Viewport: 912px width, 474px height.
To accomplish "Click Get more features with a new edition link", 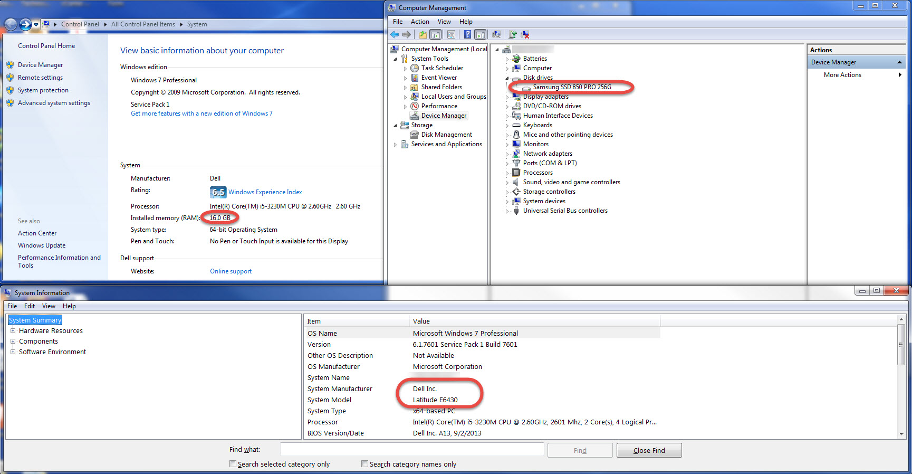I will click(x=201, y=113).
